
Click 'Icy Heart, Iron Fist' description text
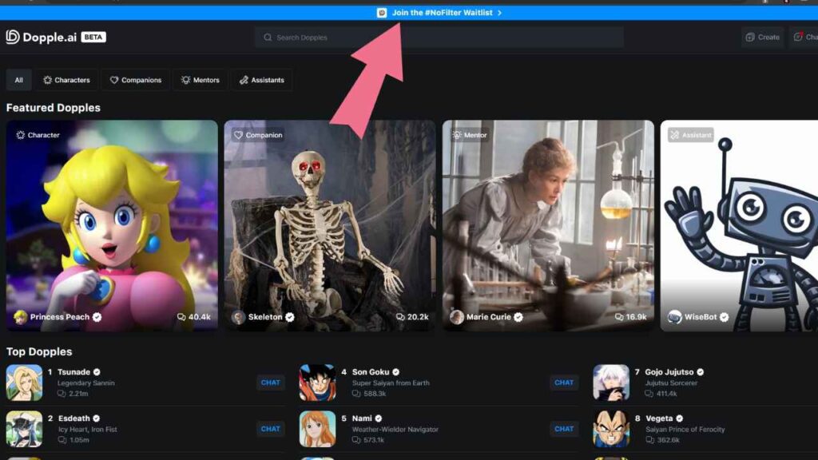pyautogui.click(x=88, y=429)
